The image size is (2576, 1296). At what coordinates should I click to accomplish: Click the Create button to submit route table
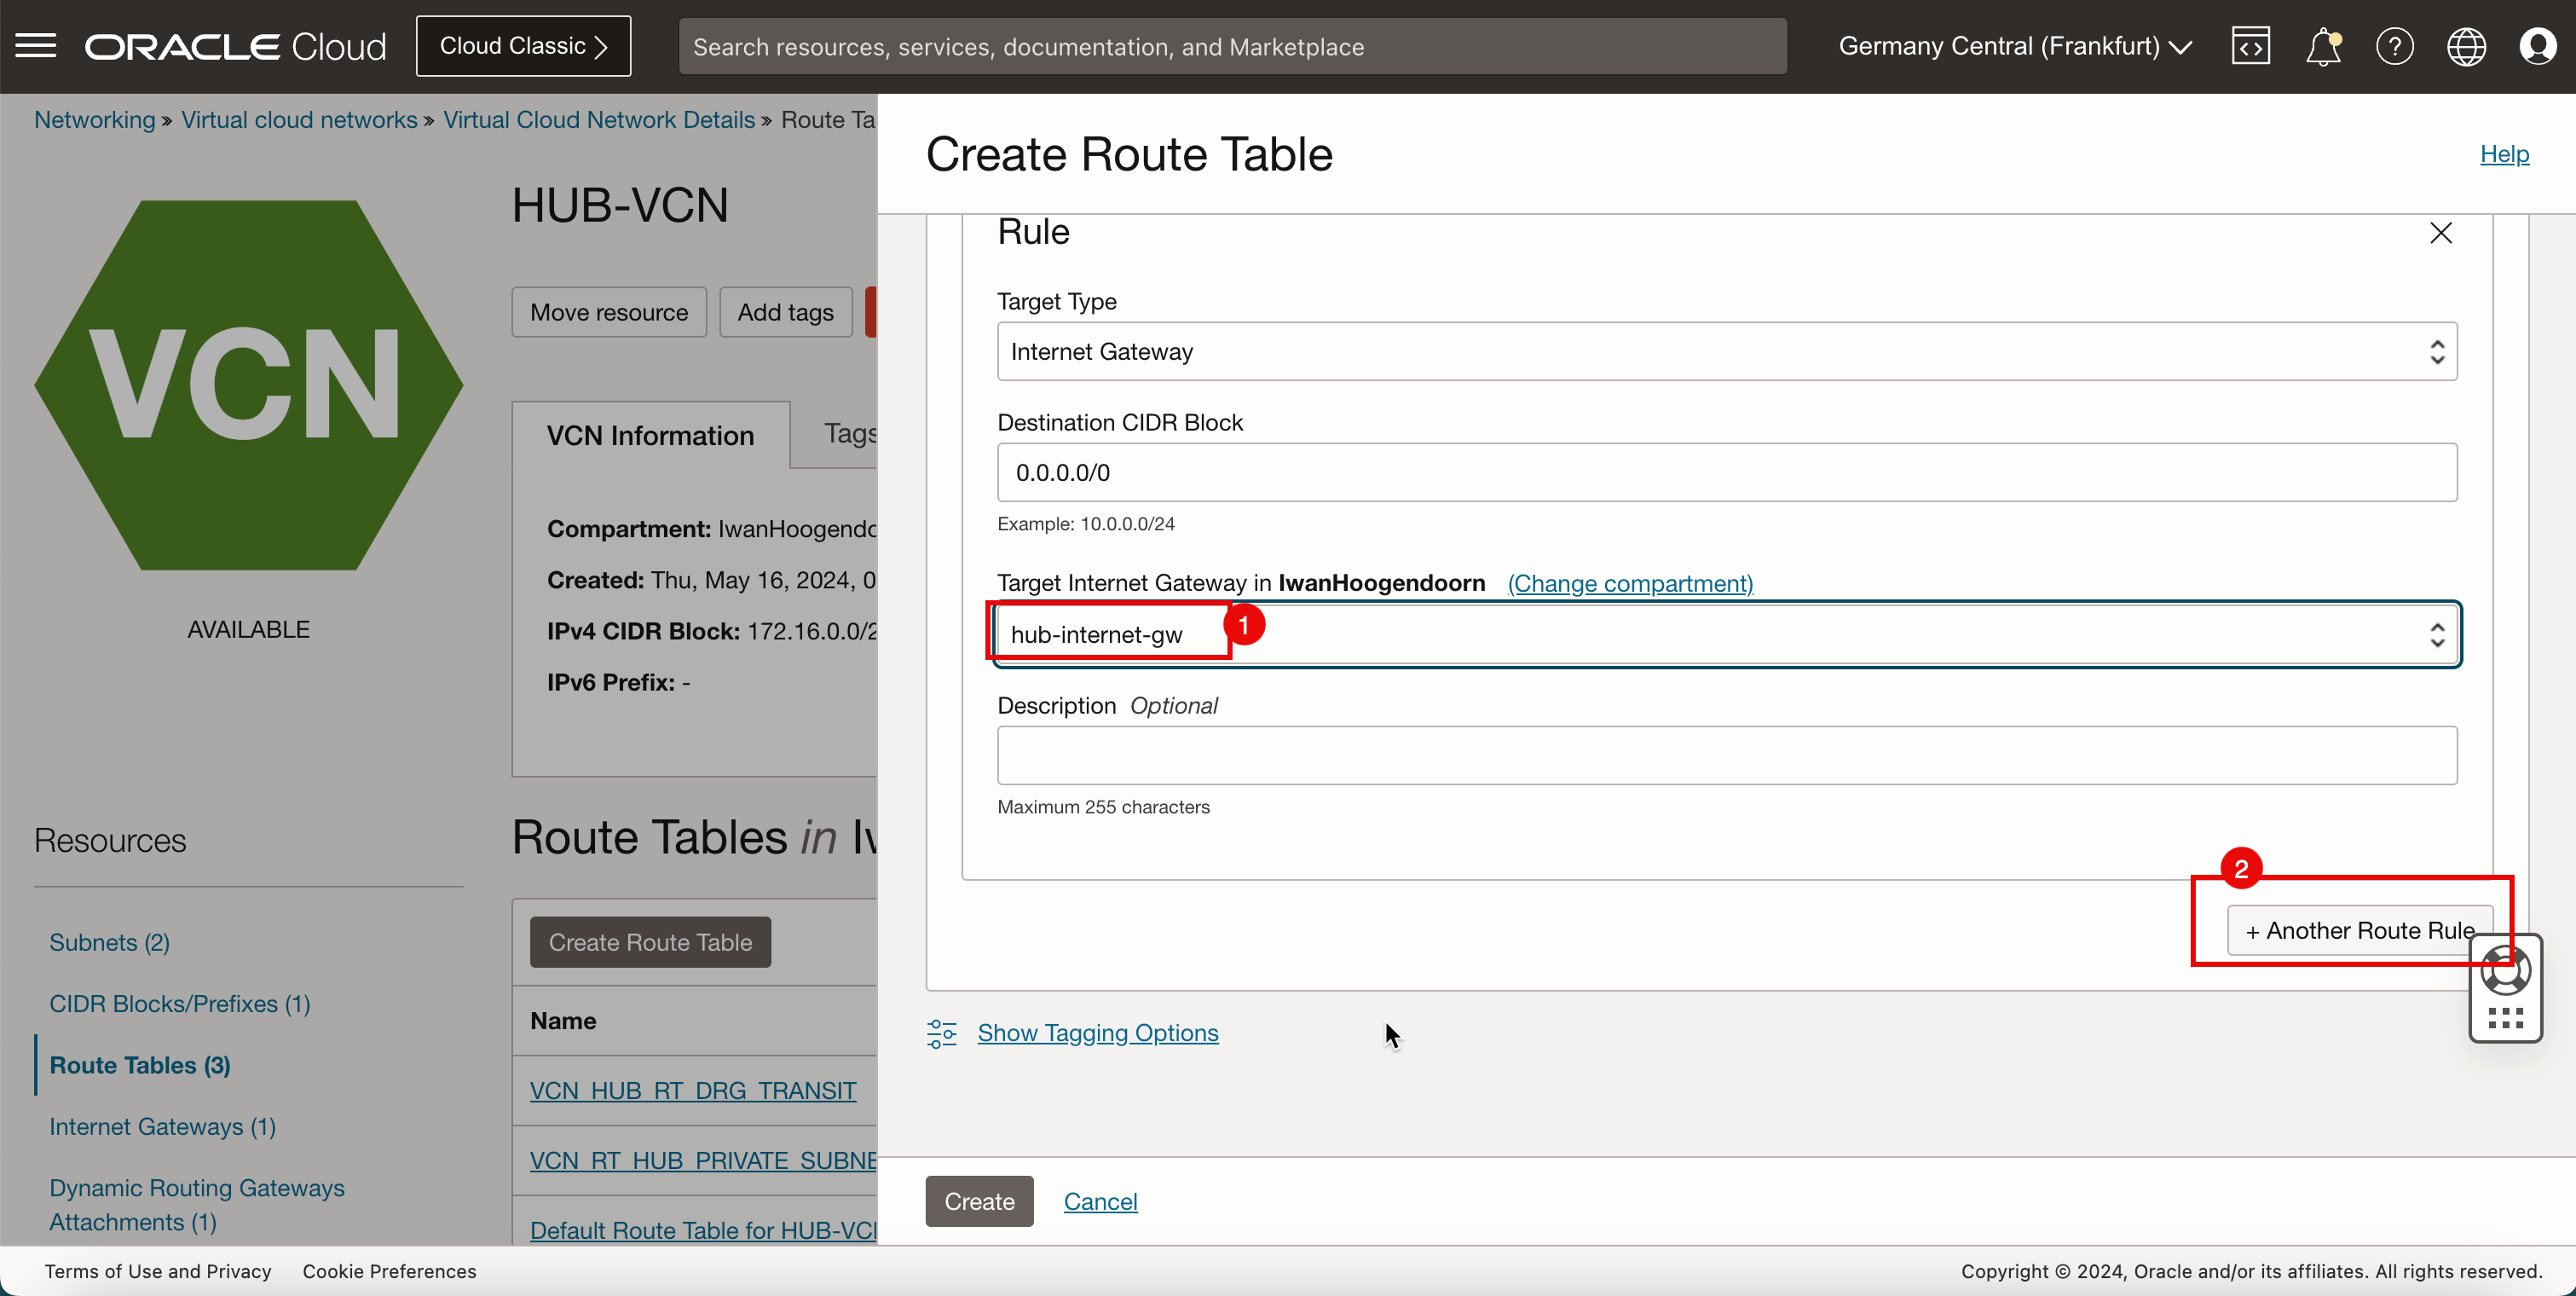click(x=979, y=1201)
